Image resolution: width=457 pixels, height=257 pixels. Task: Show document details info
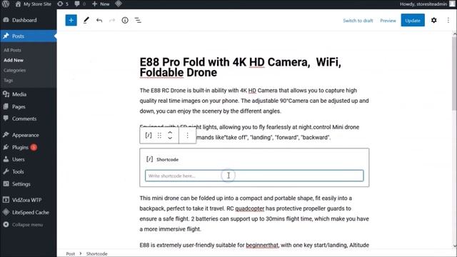pos(125,21)
